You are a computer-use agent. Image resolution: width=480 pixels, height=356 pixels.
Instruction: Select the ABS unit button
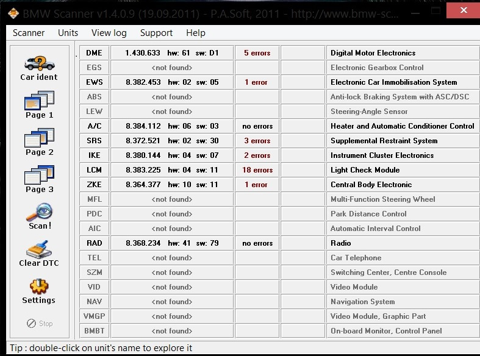tap(95, 97)
